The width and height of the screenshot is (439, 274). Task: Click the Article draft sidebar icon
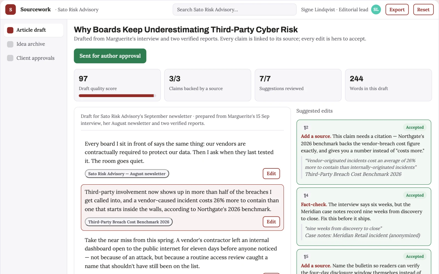point(10,30)
